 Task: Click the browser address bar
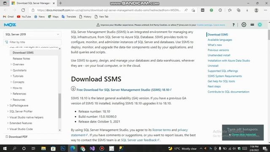click(109, 10)
